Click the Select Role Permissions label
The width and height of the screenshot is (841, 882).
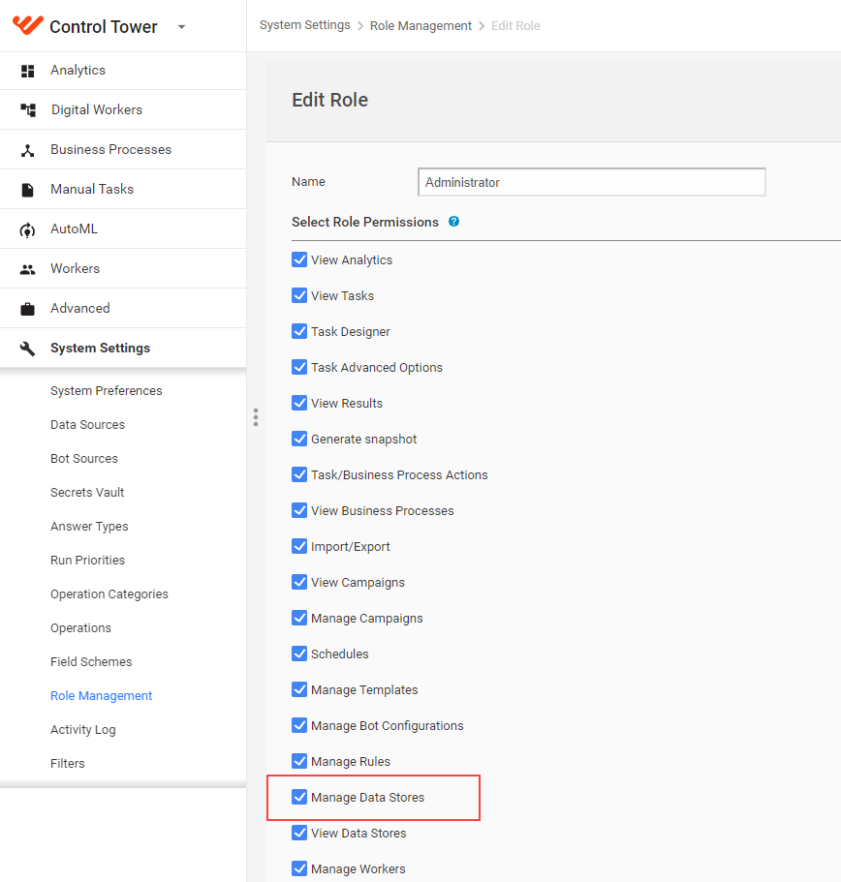(364, 222)
